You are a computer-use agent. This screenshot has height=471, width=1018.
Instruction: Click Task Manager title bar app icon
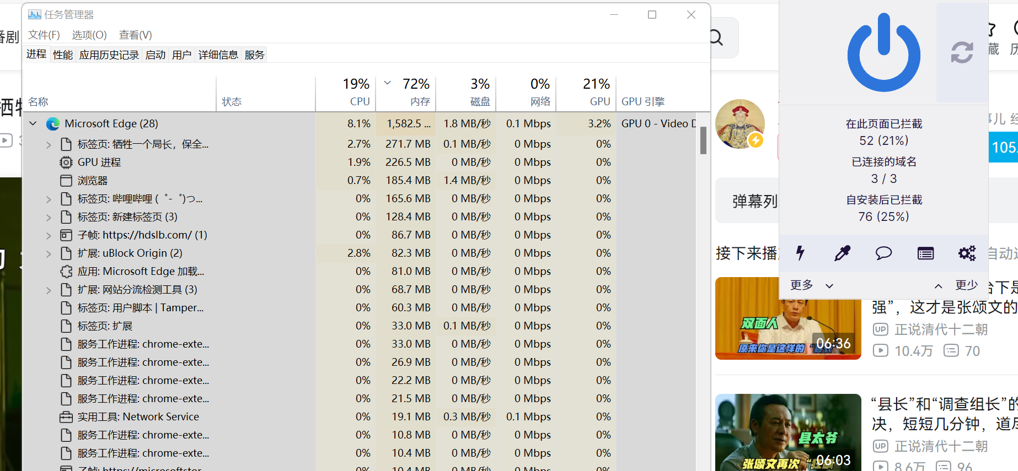pyautogui.click(x=35, y=15)
